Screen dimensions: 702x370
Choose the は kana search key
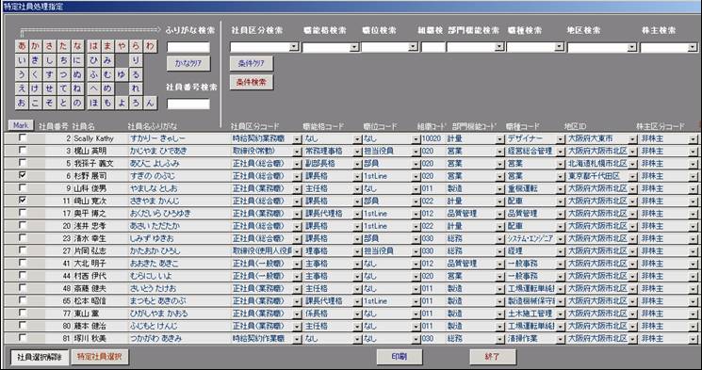tap(93, 46)
